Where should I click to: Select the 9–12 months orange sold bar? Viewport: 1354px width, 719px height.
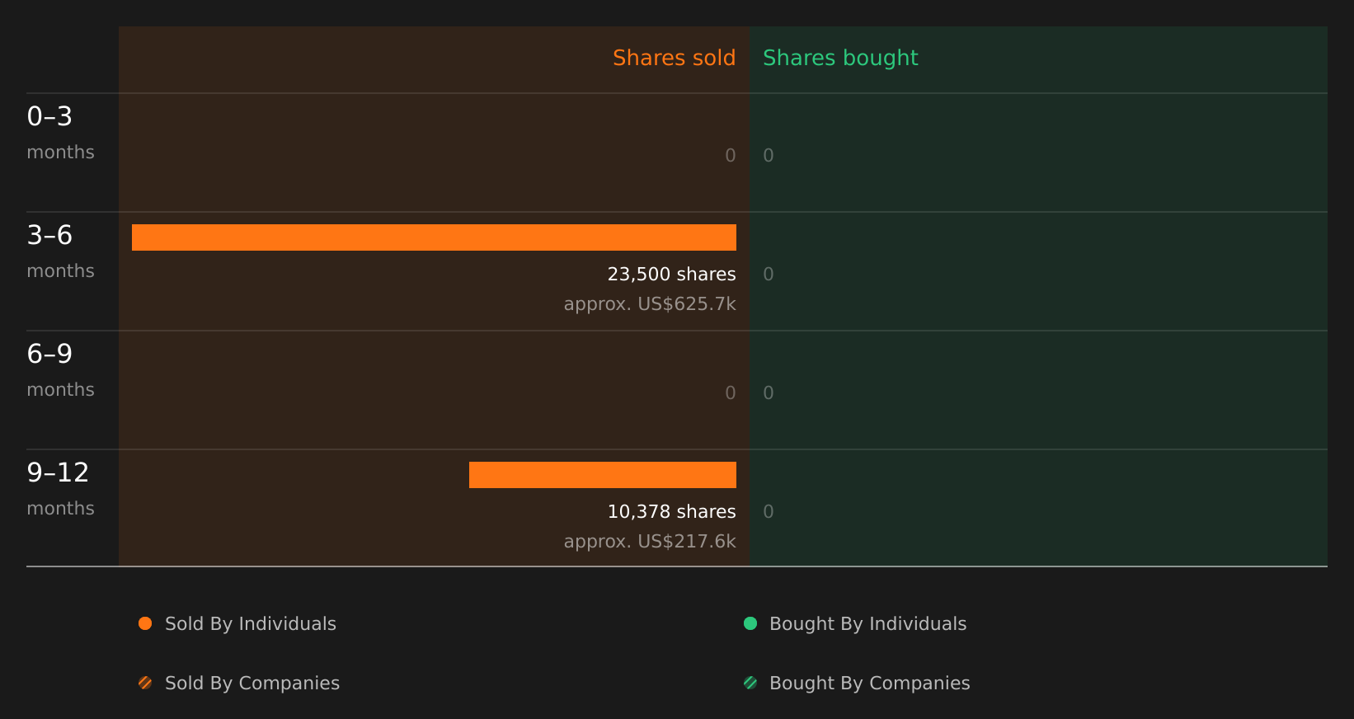coord(603,475)
